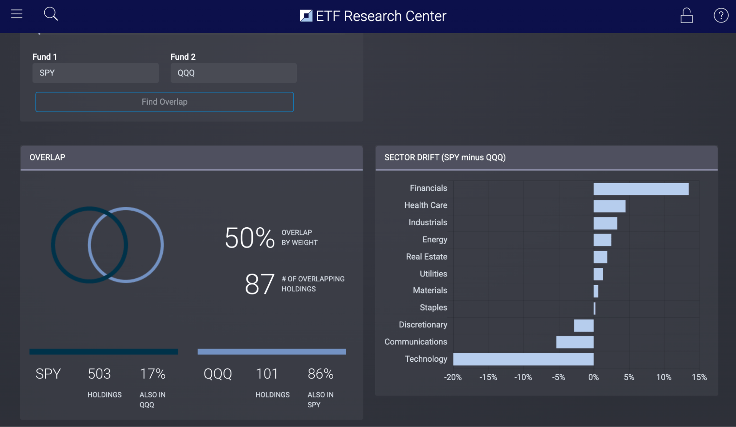Click the QQQ ticker label under bar

click(x=218, y=374)
